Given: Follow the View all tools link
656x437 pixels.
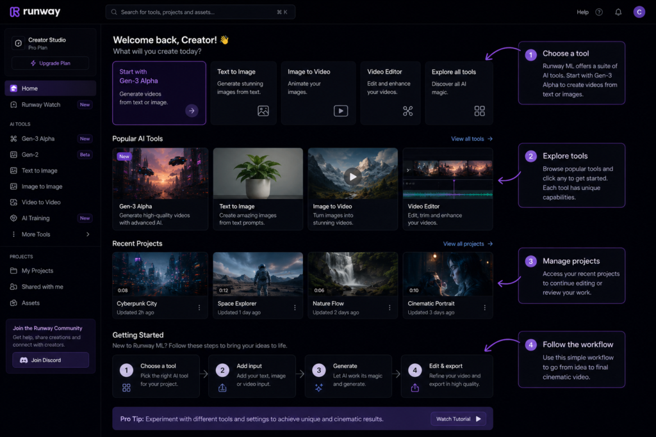Looking at the screenshot, I should click(x=471, y=139).
